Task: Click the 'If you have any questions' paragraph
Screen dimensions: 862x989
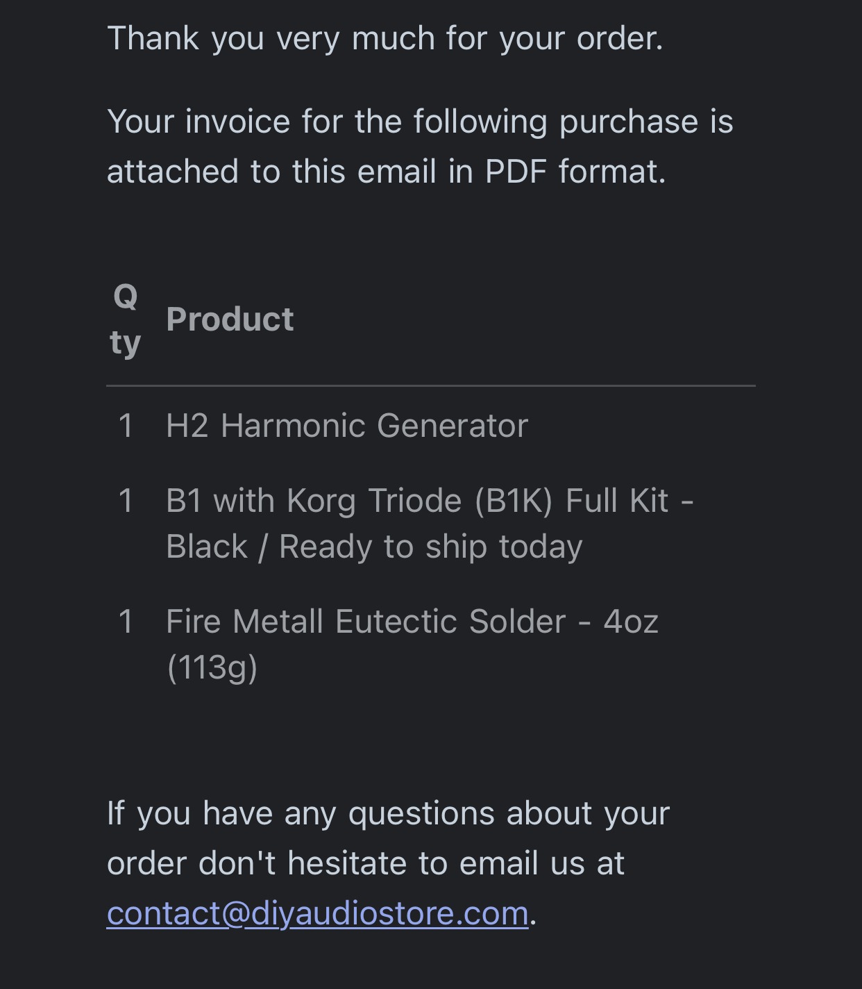Action: click(x=388, y=863)
